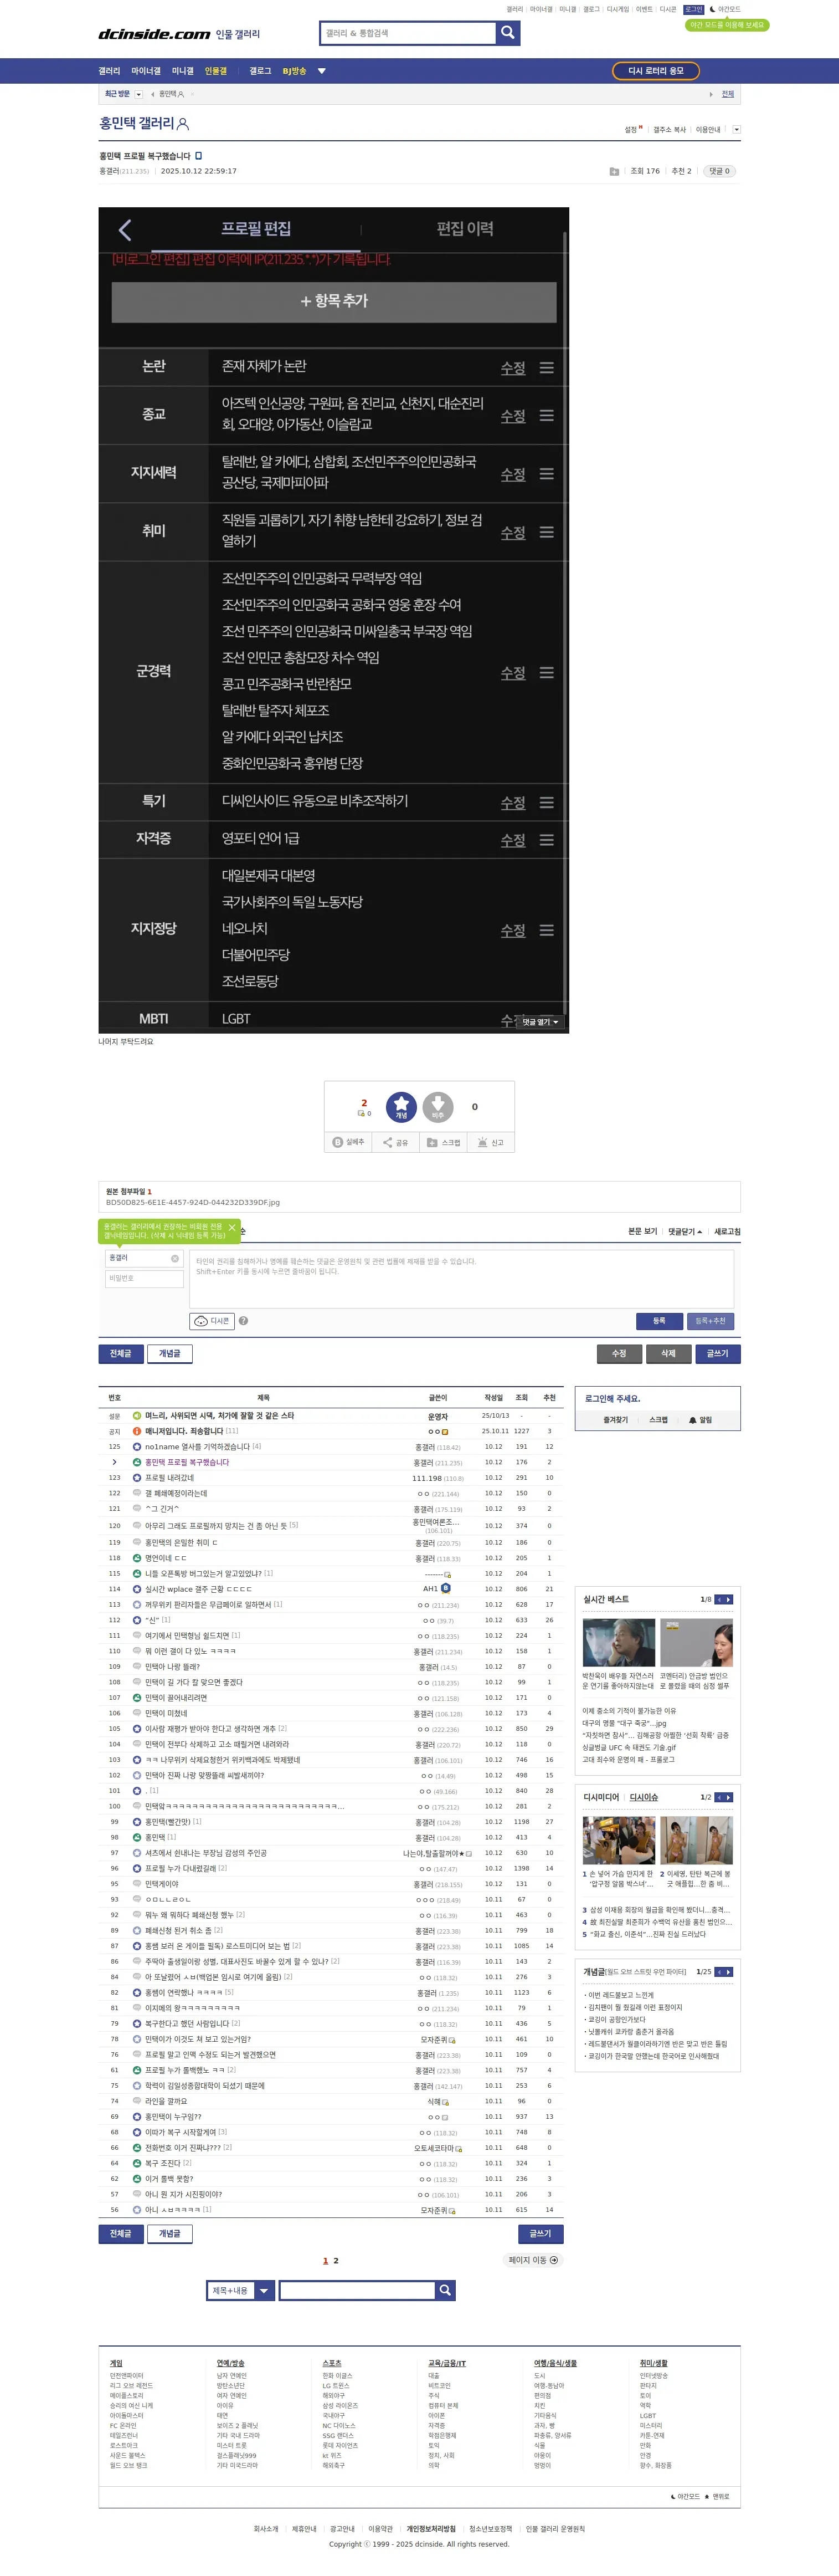Open the BJ방송 menu item
Image resolution: width=839 pixels, height=2576 pixels.
coord(294,71)
